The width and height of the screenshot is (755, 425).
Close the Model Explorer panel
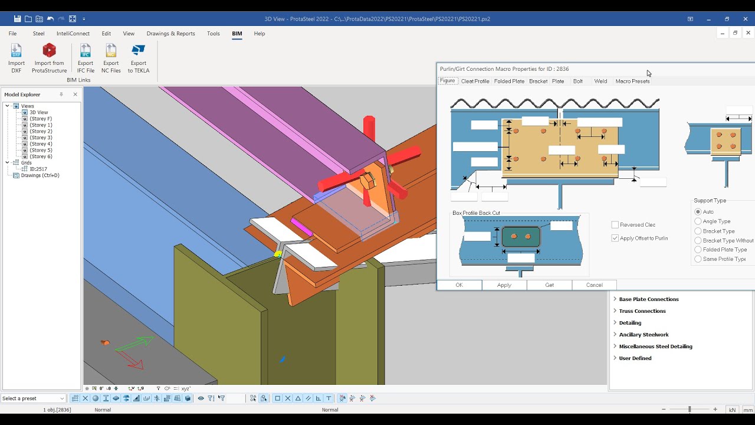click(75, 94)
